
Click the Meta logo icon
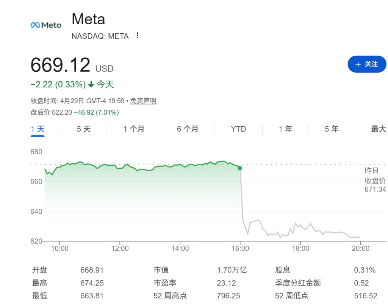point(46,25)
